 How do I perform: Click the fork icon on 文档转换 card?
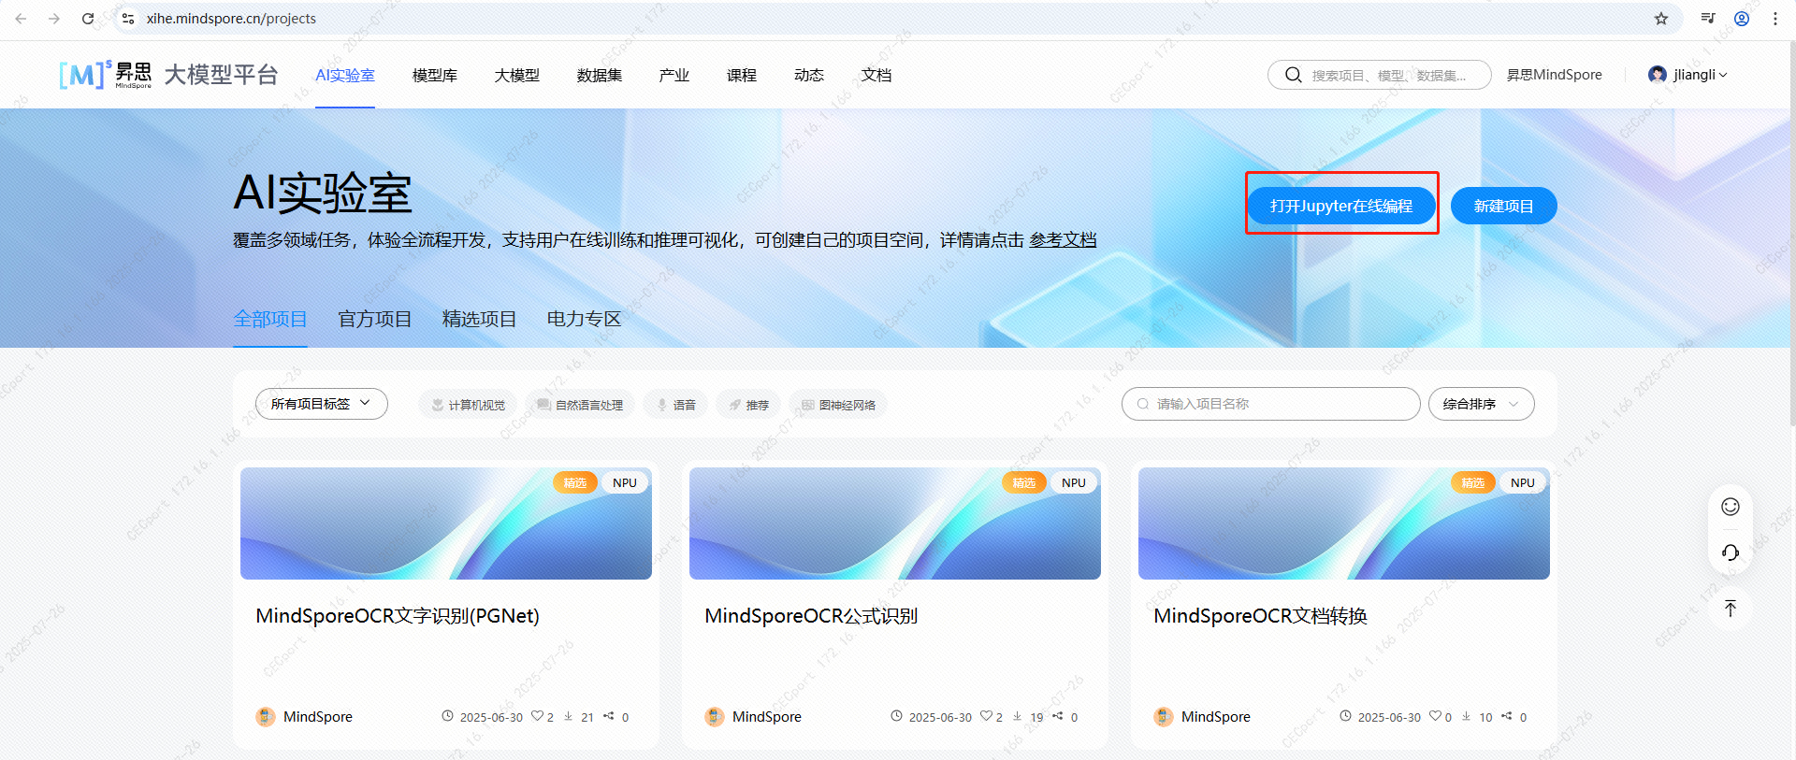(1507, 716)
